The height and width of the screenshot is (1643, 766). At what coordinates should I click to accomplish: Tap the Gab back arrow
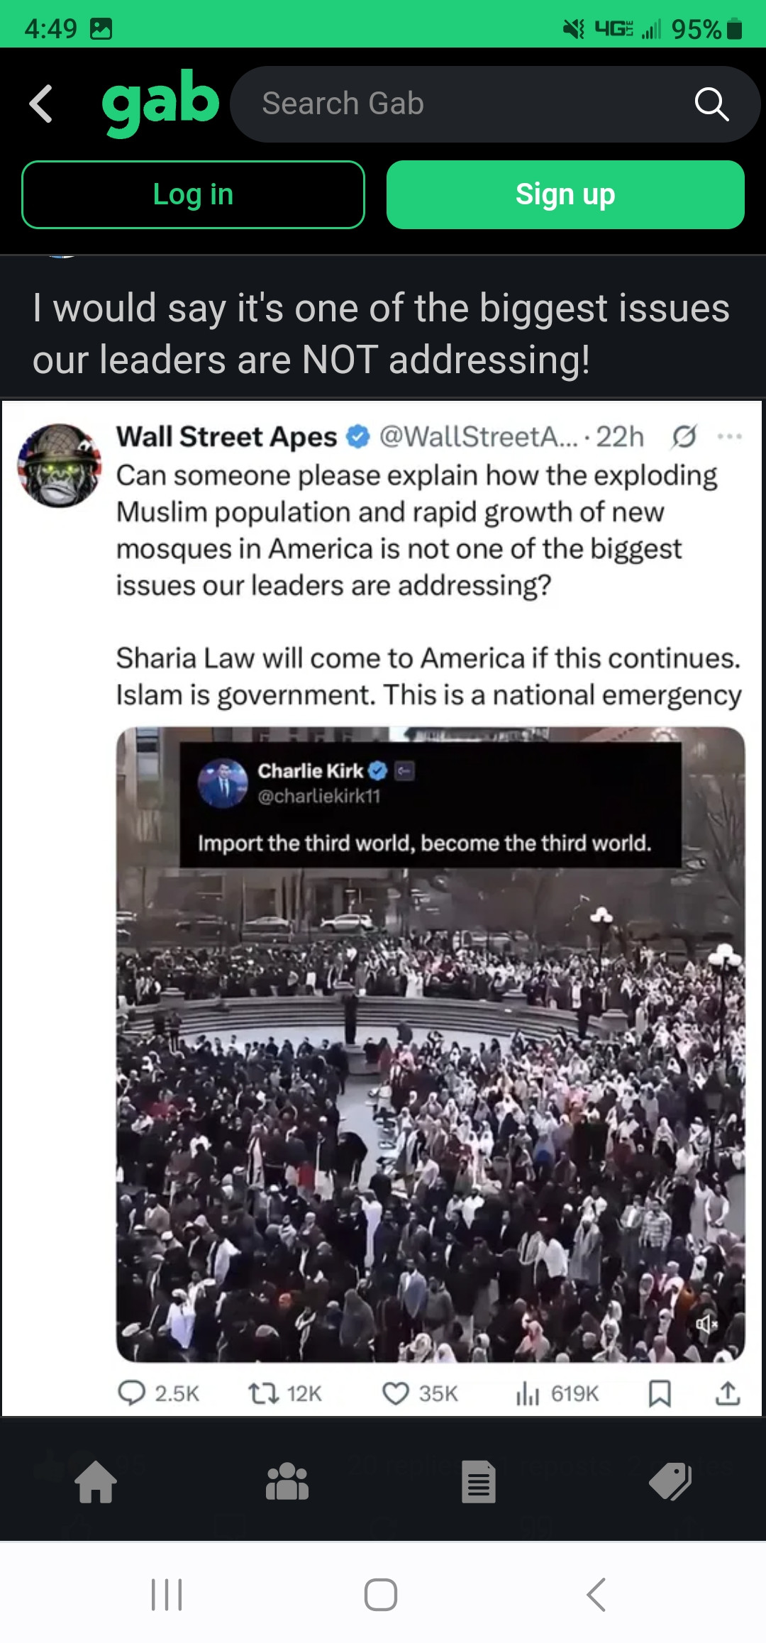(41, 104)
